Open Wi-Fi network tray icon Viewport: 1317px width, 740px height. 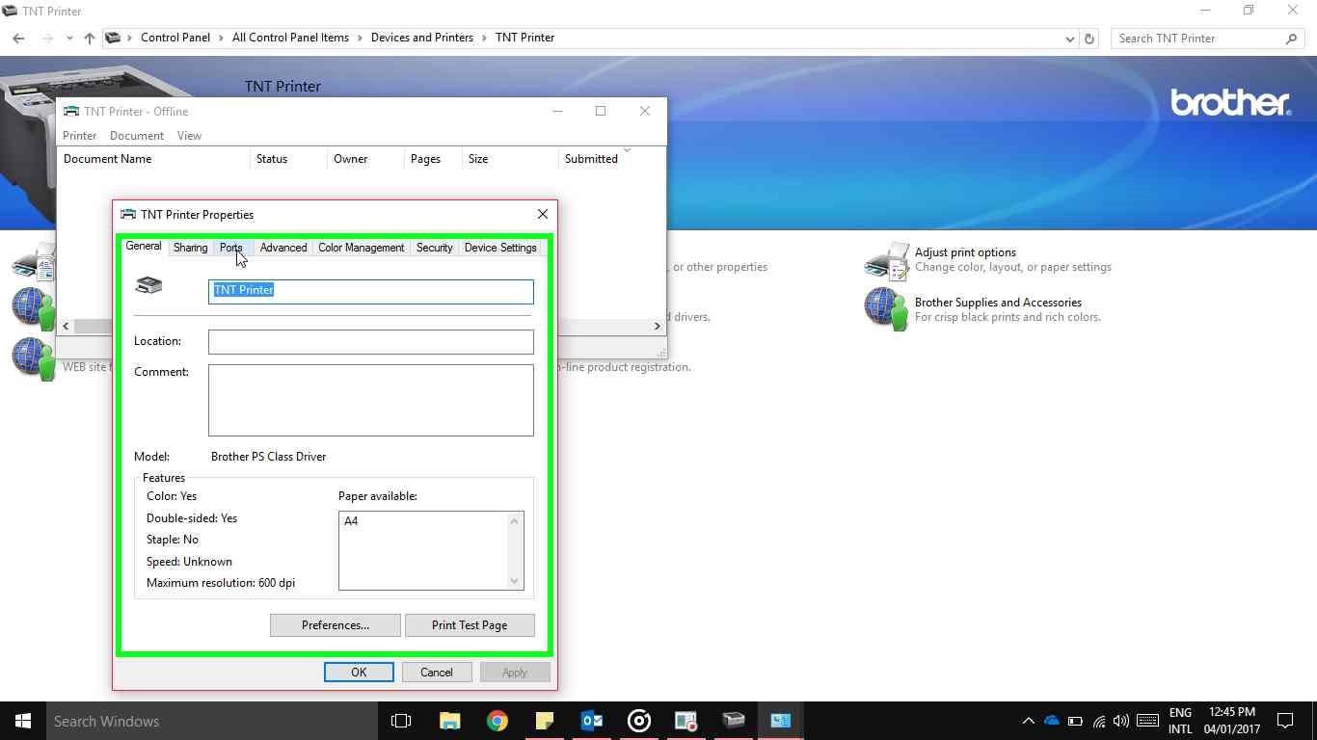(1098, 721)
